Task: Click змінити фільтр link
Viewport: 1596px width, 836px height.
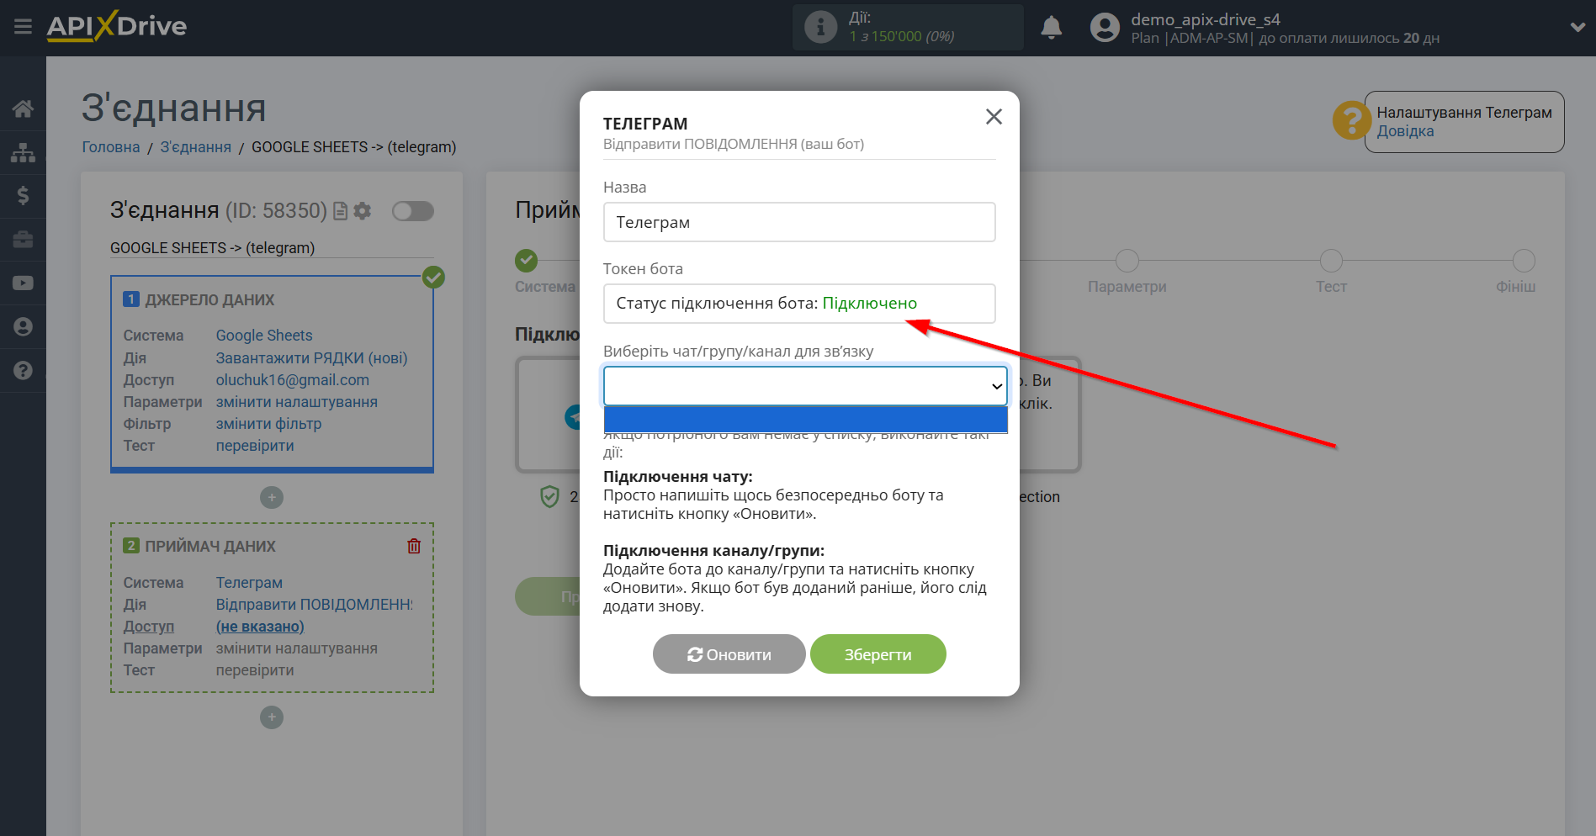Action: coord(269,424)
